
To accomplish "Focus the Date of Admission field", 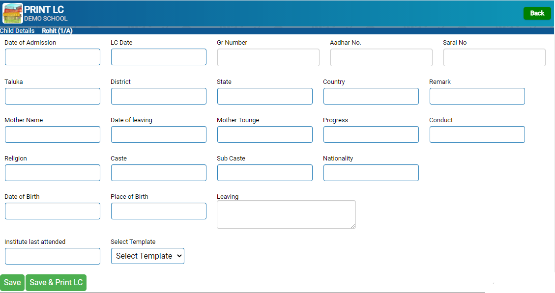I will 53,57.
